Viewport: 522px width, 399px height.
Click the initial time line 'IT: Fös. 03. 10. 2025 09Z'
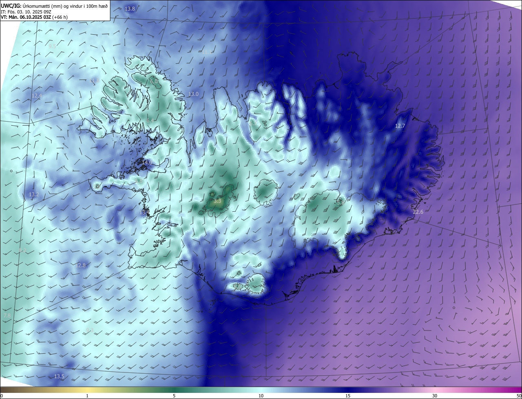[26, 11]
